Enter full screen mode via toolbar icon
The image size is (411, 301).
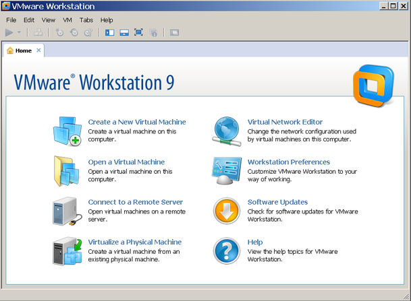[138, 32]
